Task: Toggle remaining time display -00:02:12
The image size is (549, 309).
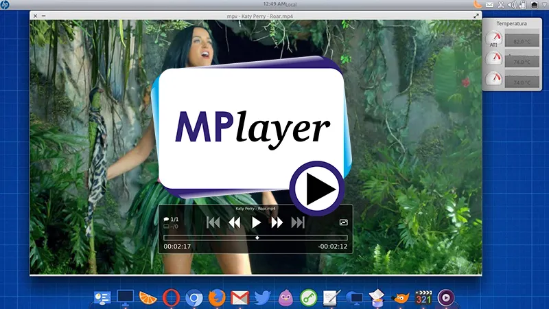Action: point(333,247)
